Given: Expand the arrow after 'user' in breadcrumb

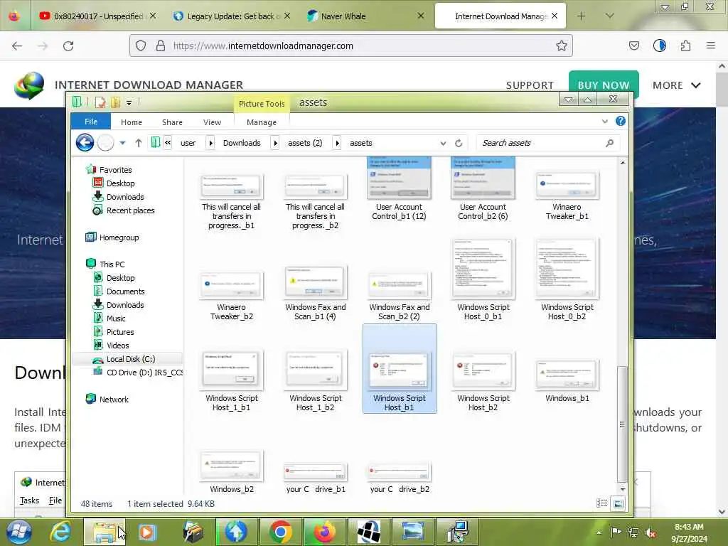Looking at the screenshot, I should pos(210,143).
